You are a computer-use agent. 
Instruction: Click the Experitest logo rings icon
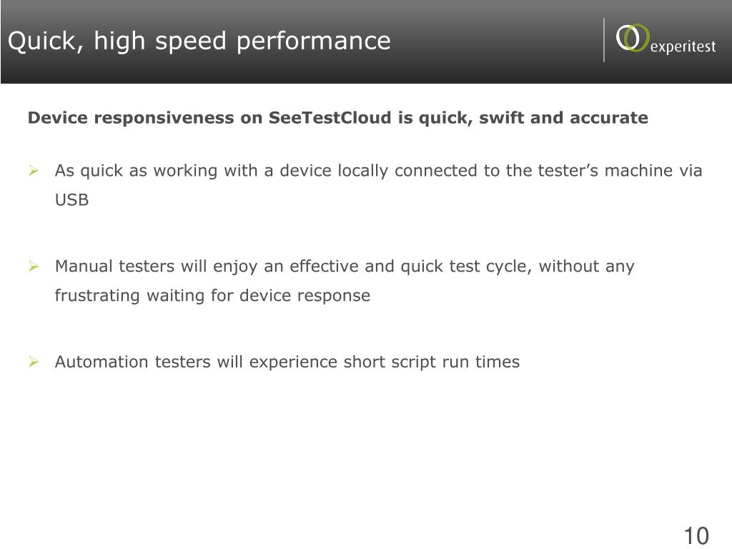tap(633, 38)
